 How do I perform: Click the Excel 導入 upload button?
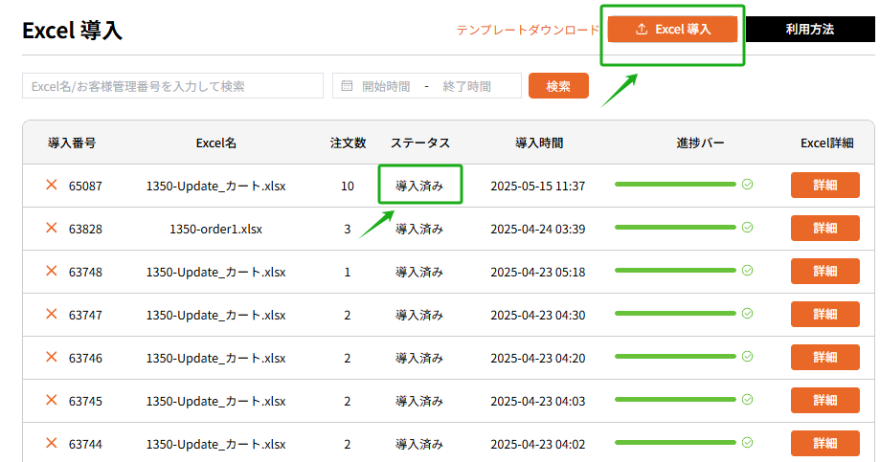(x=672, y=29)
